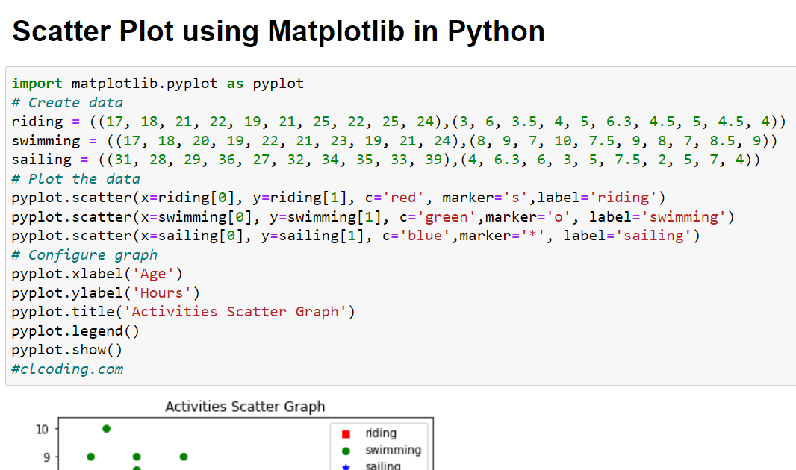
Task: Click the '# Create data' comment
Action: (67, 102)
